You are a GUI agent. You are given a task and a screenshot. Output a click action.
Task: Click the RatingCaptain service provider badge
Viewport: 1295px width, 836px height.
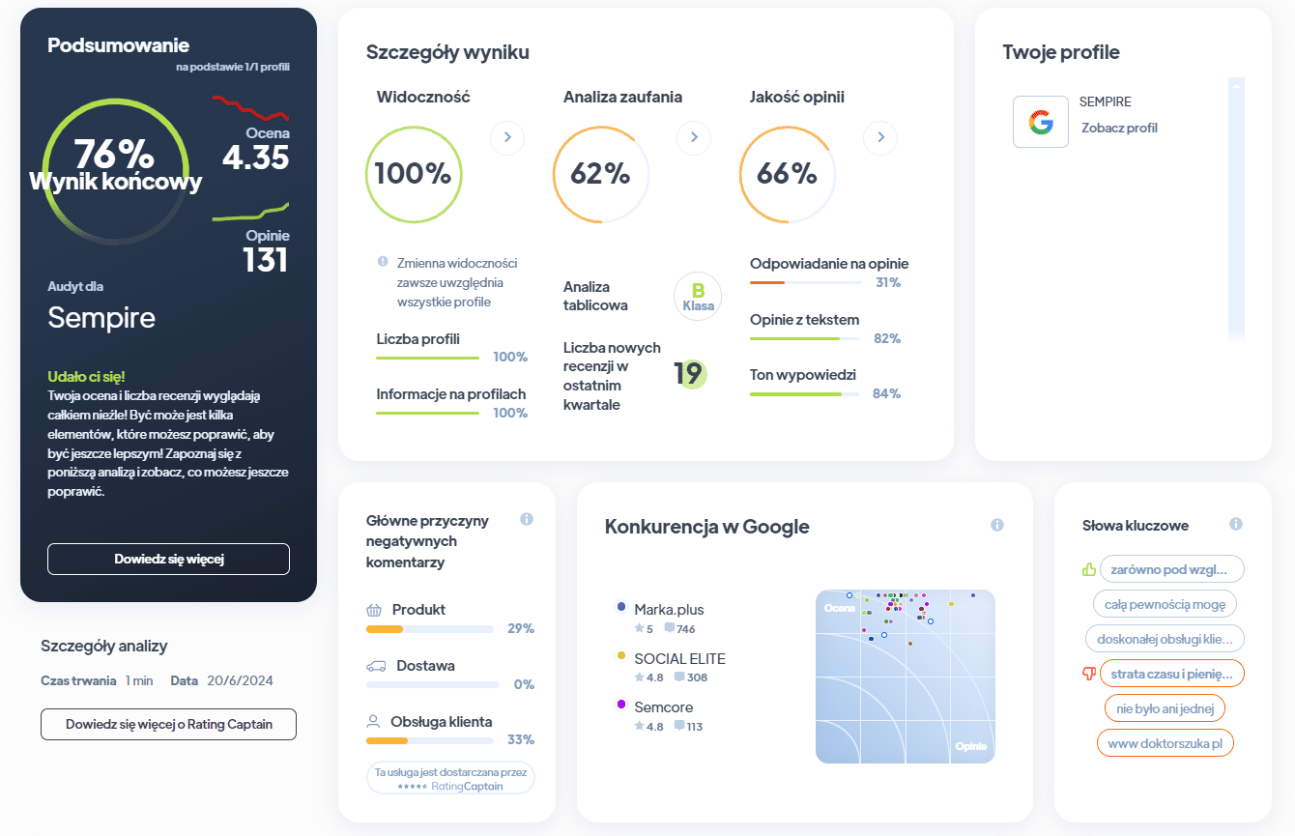point(450,779)
